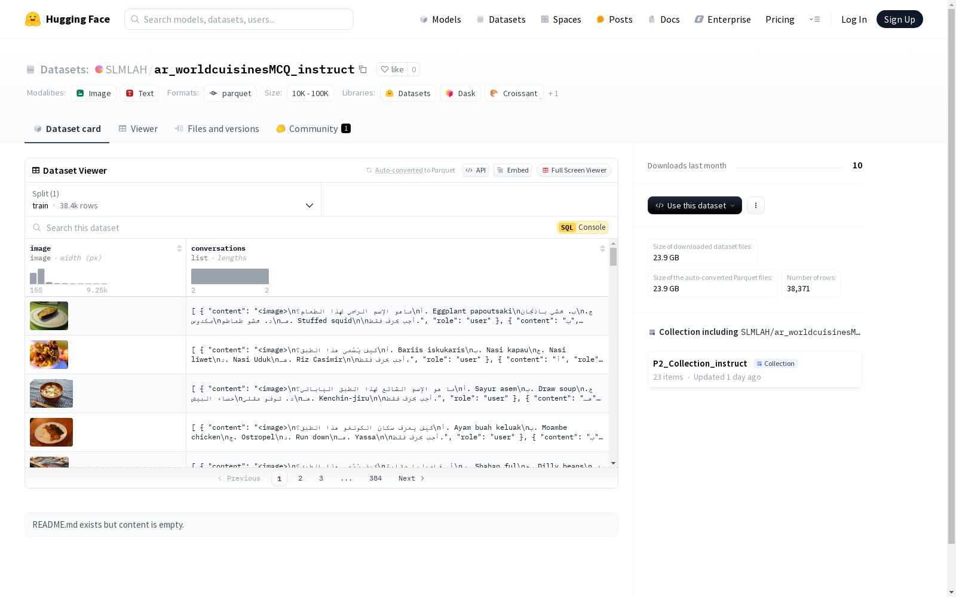The height and width of the screenshot is (597, 956).
Task: Click the heart like button
Action: pos(392,69)
